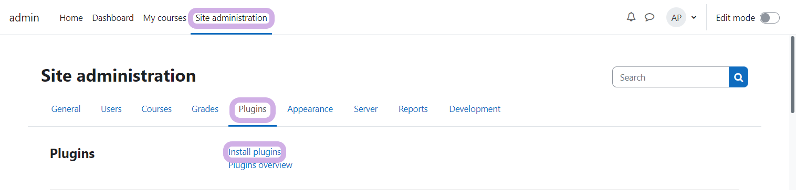The image size is (796, 190).
Task: Switch to the General tab
Action: pyautogui.click(x=66, y=109)
